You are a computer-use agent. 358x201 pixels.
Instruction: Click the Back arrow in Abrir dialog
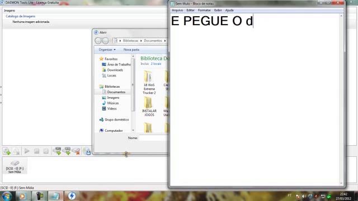(98, 41)
